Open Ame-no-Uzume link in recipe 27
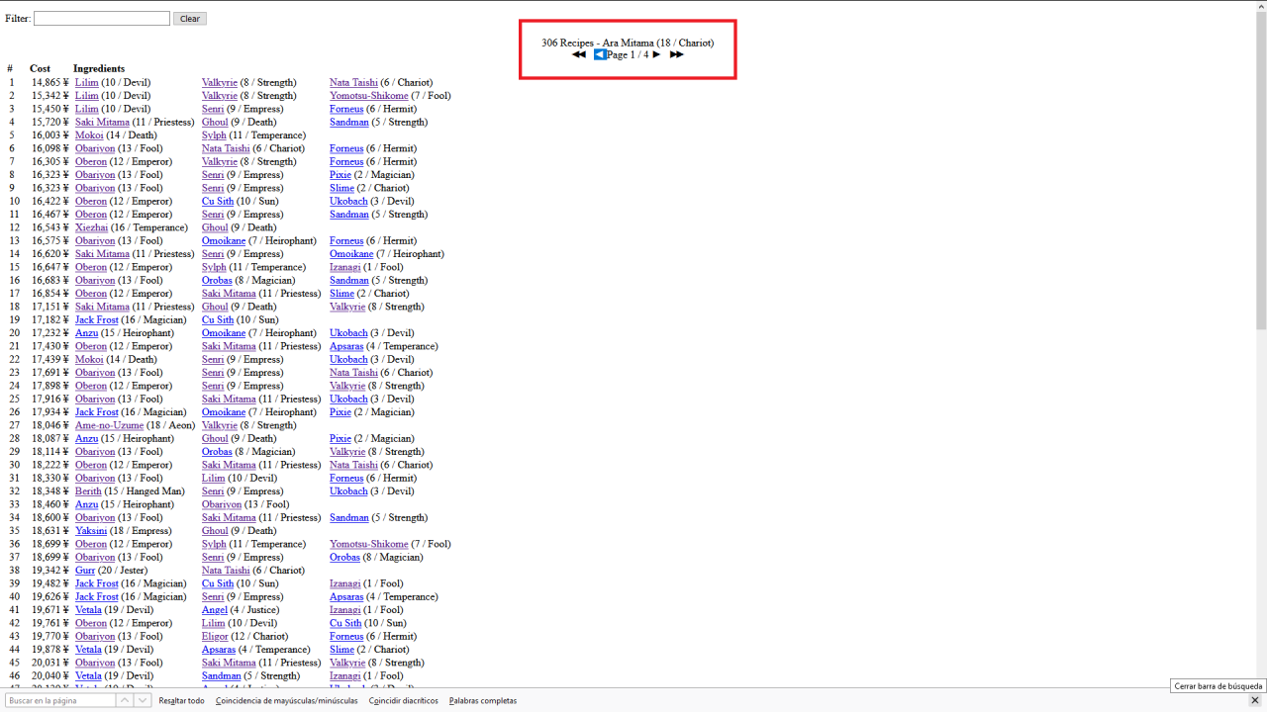 tap(109, 425)
